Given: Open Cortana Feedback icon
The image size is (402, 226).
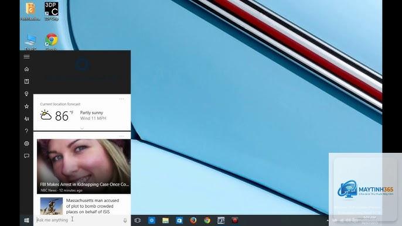Looking at the screenshot, I should (27, 156).
